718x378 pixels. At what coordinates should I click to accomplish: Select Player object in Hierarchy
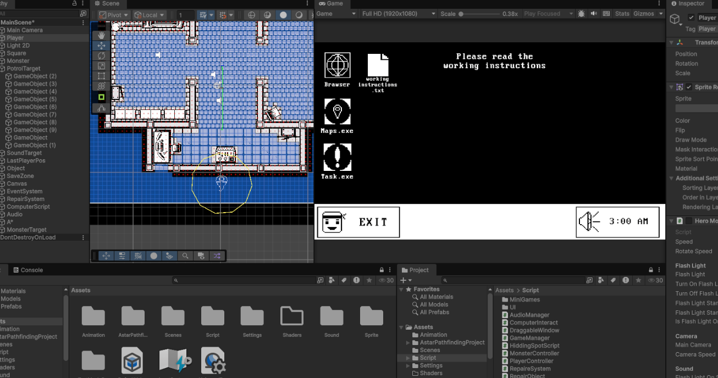click(x=15, y=38)
